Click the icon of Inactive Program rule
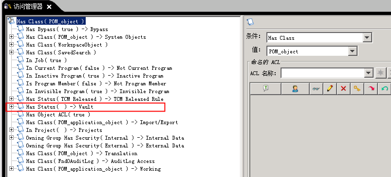391x177 pixels. [21, 76]
